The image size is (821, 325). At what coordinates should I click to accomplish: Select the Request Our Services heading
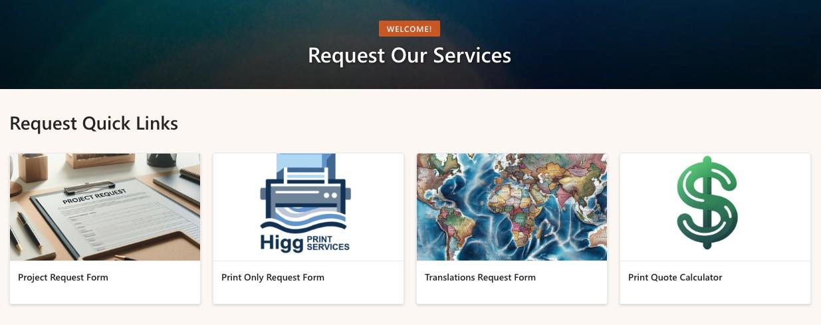point(410,55)
